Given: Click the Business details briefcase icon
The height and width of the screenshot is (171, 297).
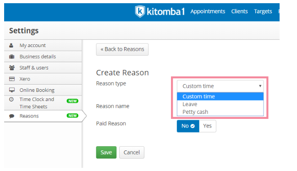Looking at the screenshot, I should pyautogui.click(x=12, y=57).
